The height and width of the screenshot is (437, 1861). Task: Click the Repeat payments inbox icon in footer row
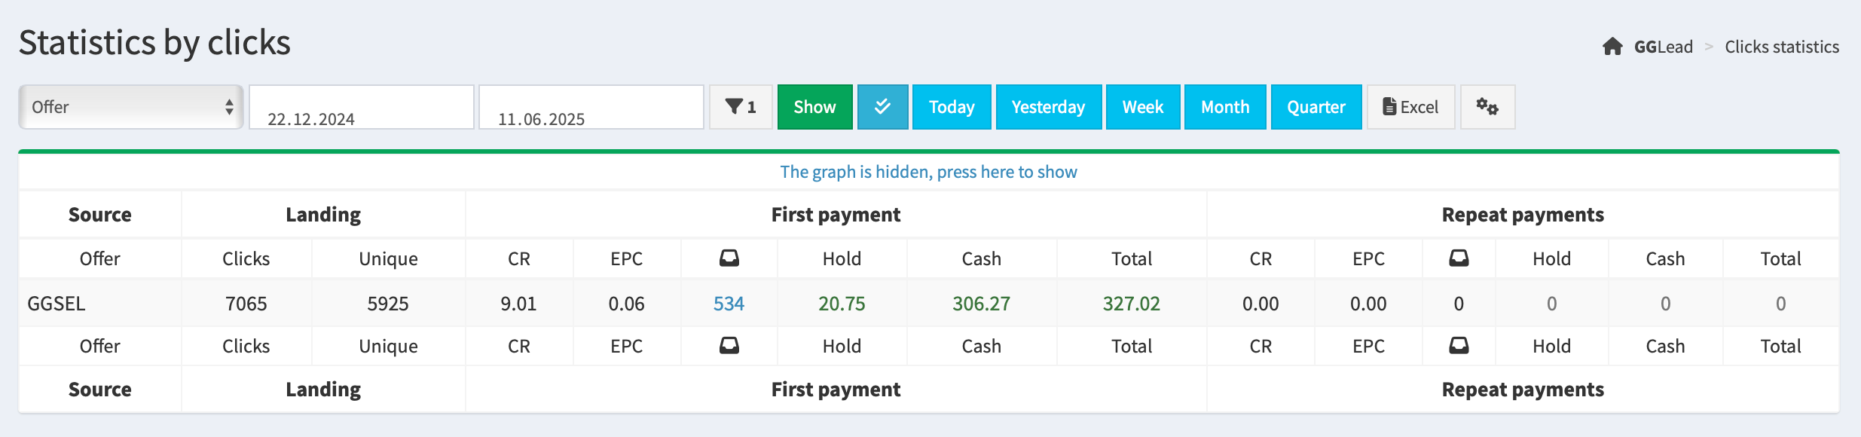[1459, 346]
